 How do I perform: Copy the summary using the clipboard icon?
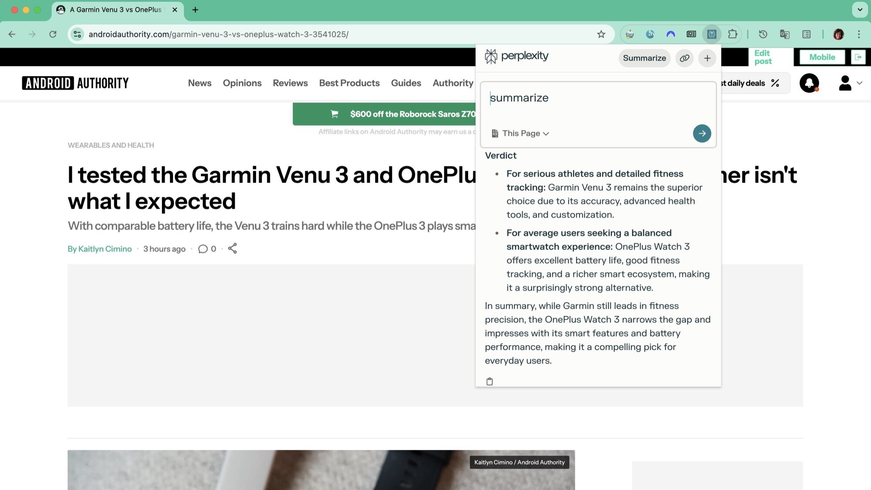click(490, 382)
